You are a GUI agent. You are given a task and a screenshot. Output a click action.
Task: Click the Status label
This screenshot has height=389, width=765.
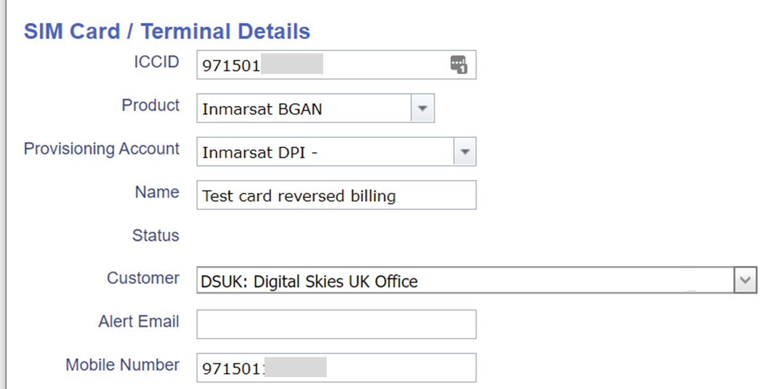(155, 236)
